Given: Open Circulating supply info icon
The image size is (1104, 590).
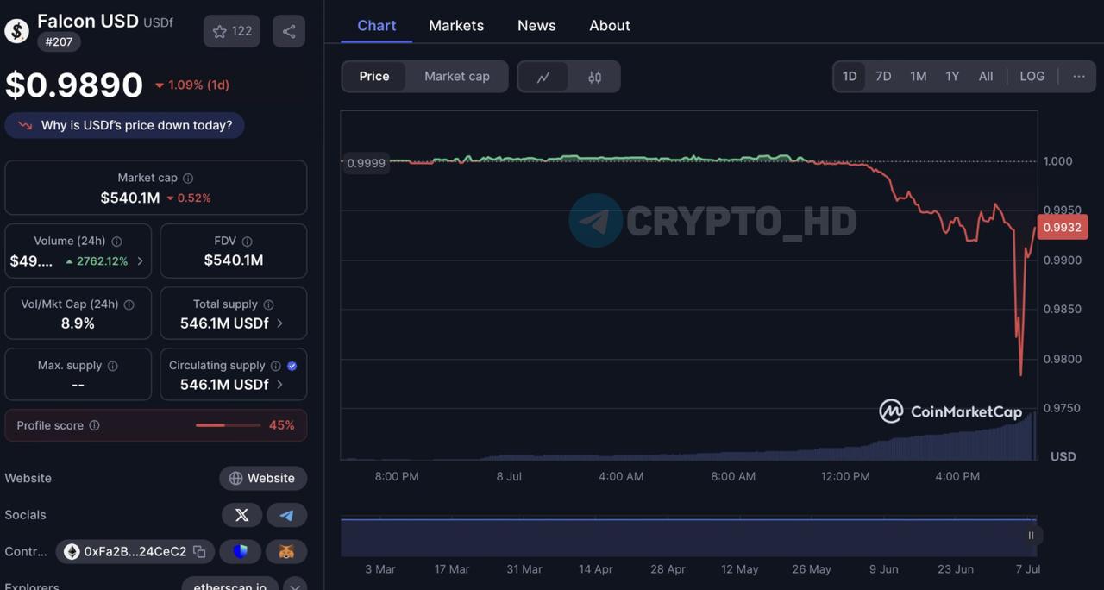Looking at the screenshot, I should (x=275, y=366).
